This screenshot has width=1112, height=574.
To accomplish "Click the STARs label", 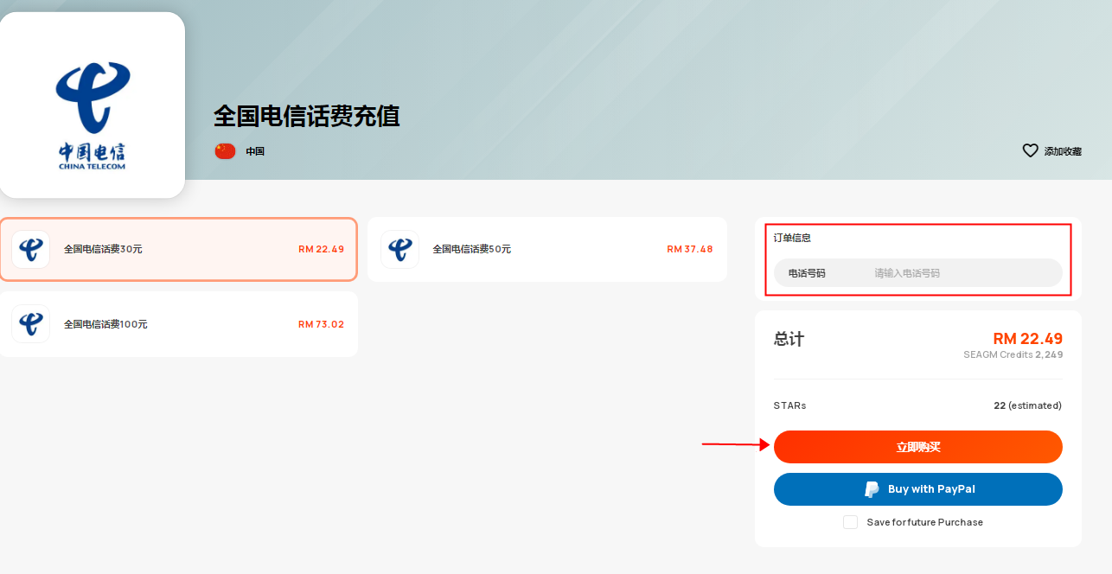I will [x=790, y=405].
